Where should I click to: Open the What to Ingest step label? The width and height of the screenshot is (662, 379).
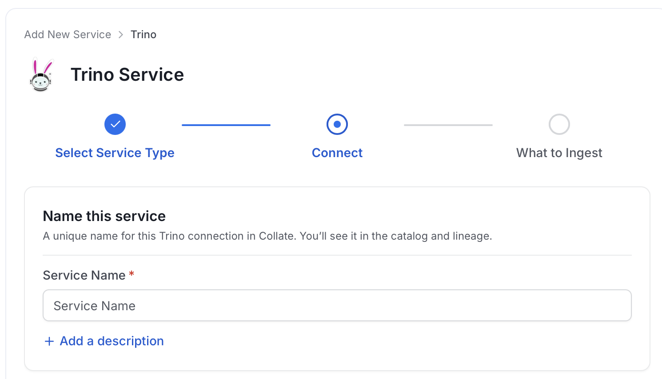click(559, 153)
